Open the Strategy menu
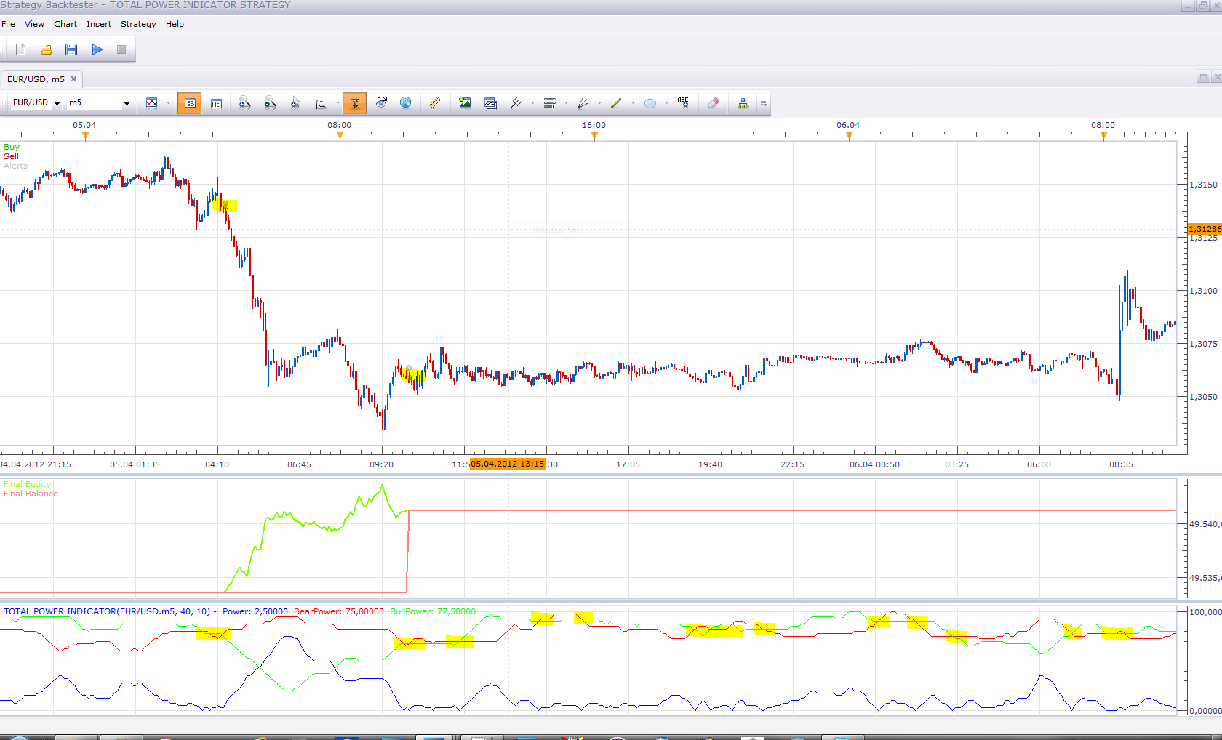The height and width of the screenshot is (740, 1222). click(x=138, y=24)
